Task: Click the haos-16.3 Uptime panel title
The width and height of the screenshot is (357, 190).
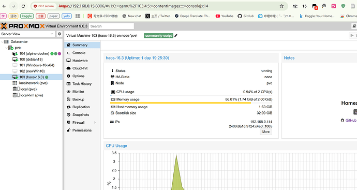Action: tap(137, 58)
